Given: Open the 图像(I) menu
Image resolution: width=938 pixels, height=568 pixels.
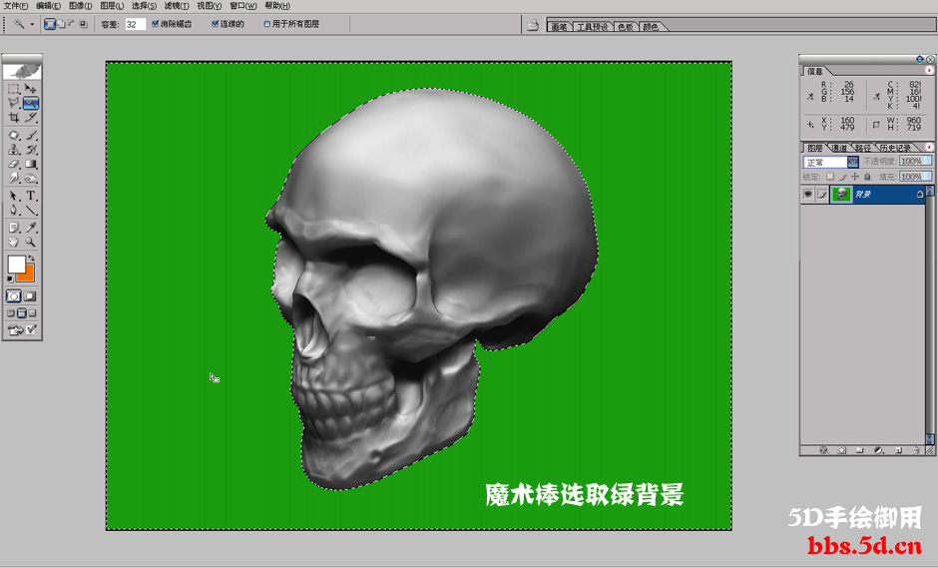Looking at the screenshot, I should tap(80, 6).
